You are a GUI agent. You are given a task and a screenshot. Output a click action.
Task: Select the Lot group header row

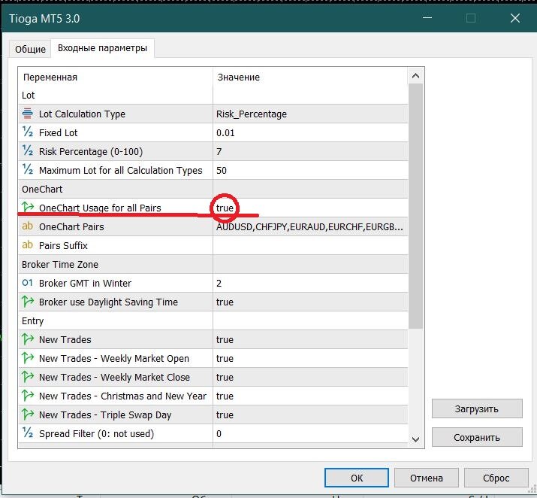(213, 95)
